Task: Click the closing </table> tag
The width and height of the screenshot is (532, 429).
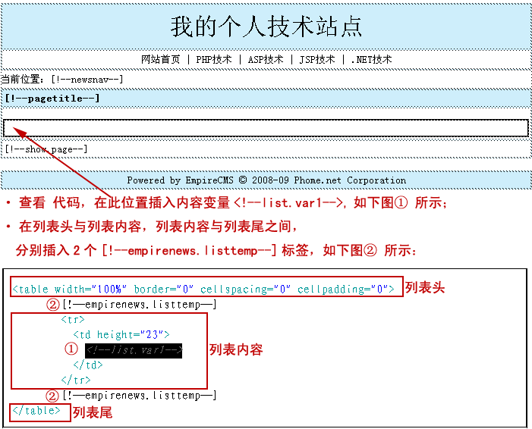Action: click(x=36, y=411)
